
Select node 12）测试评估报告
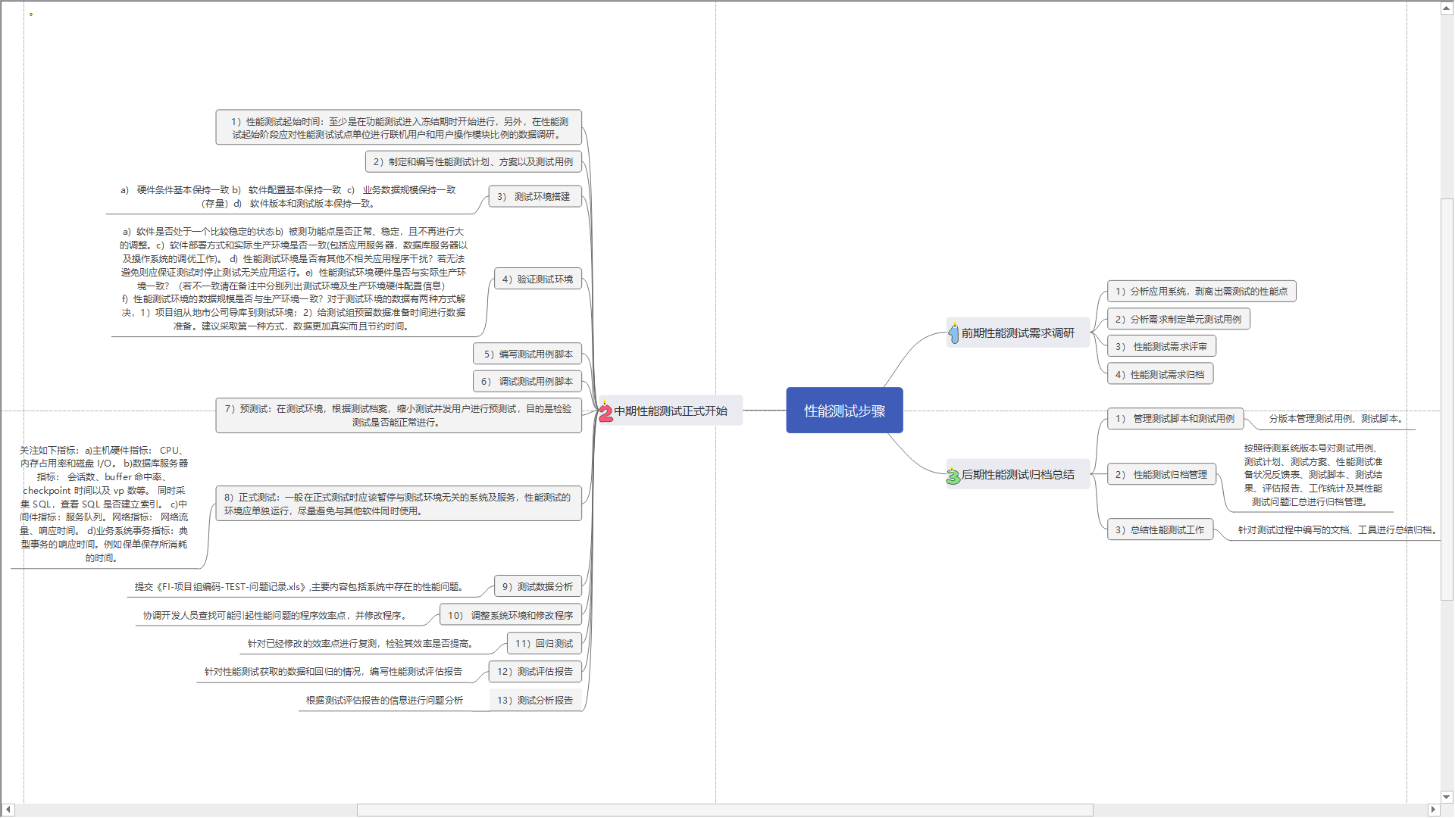pos(535,672)
